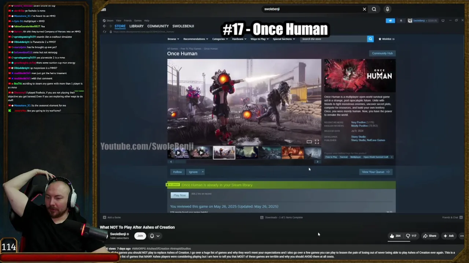Play the first trailer thumbnail
The height and width of the screenshot is (263, 469).
[178, 153]
